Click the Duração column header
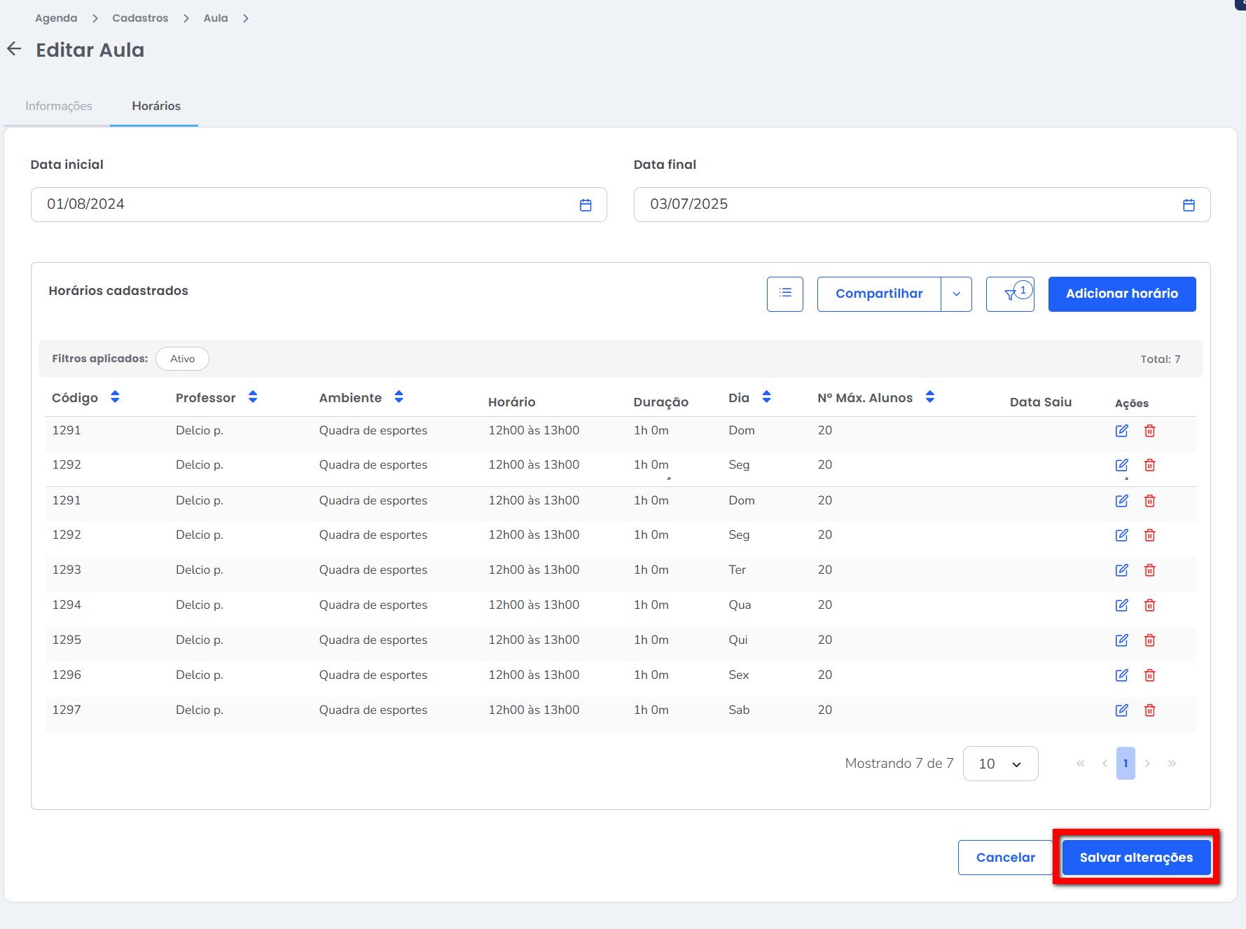Image resolution: width=1246 pixels, height=929 pixels. point(660,402)
